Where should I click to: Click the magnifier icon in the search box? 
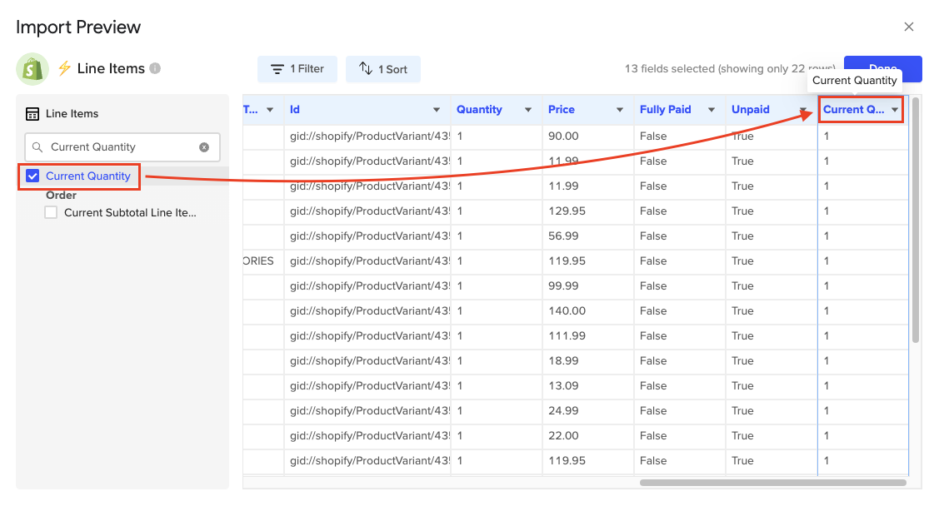37,147
